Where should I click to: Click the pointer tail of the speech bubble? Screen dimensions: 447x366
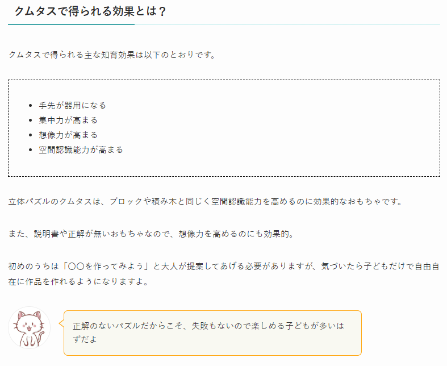pyautogui.click(x=61, y=323)
